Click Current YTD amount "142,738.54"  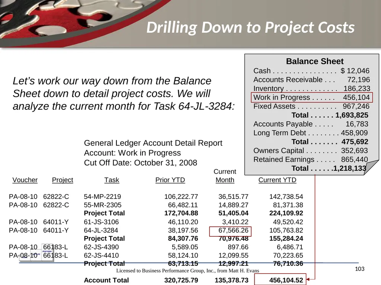tap(286, 197)
